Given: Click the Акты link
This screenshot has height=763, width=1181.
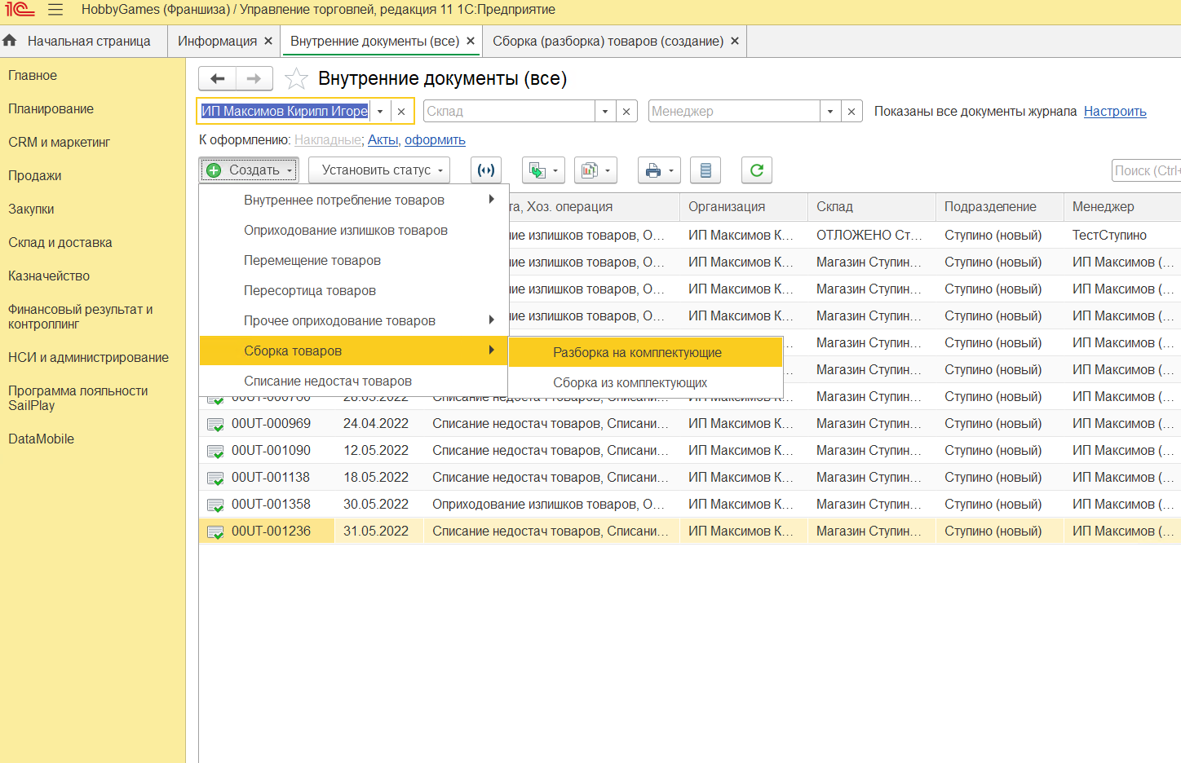Looking at the screenshot, I should pos(382,140).
